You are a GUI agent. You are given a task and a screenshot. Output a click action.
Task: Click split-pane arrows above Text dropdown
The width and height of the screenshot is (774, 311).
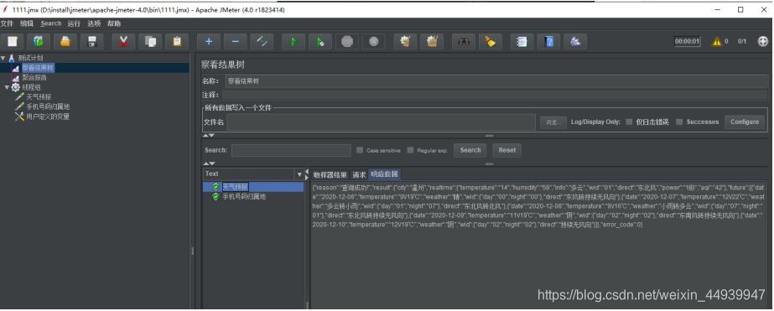point(210,163)
